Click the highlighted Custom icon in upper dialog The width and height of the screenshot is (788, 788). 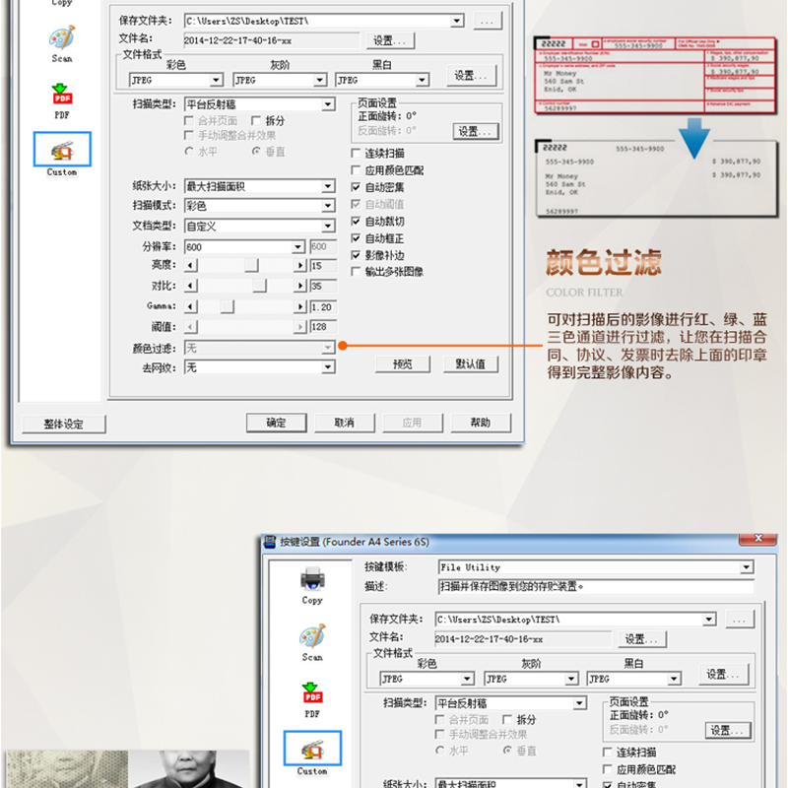click(61, 153)
